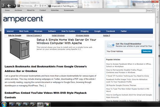The width and height of the screenshot is (160, 107).
Task: Click the colorful squares taskbar icon
Action: tap(47, 104)
